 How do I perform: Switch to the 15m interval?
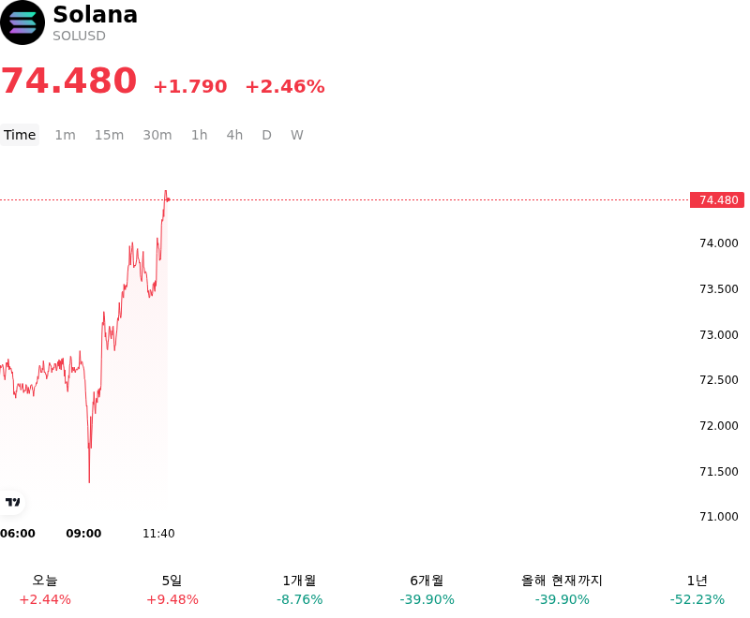click(109, 135)
